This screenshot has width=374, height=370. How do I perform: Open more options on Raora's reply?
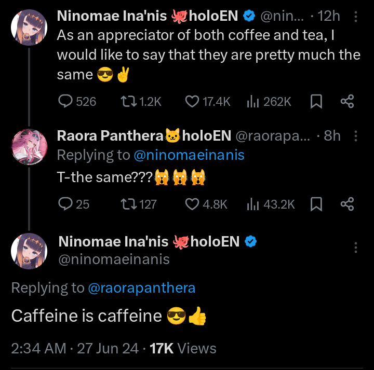356,136
